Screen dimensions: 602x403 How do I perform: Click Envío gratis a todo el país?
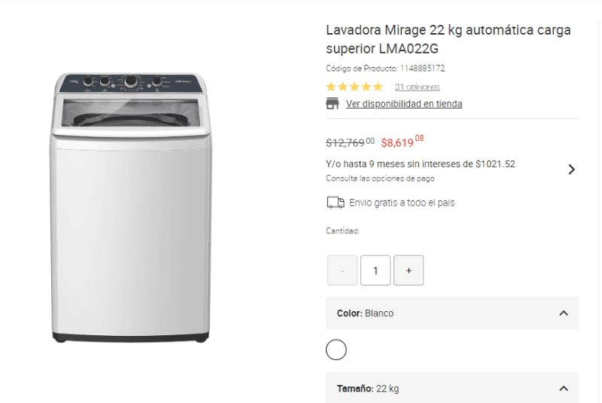[x=402, y=203]
